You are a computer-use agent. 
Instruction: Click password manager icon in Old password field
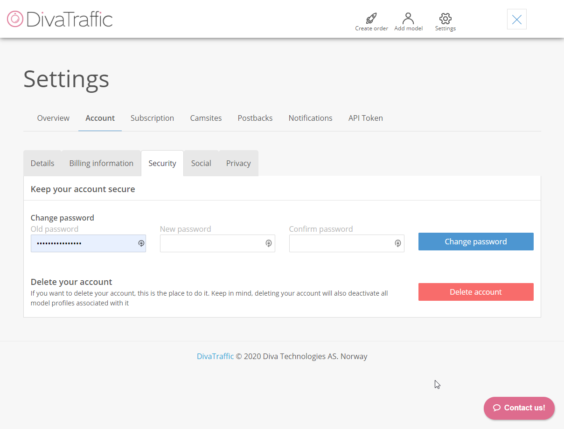141,243
